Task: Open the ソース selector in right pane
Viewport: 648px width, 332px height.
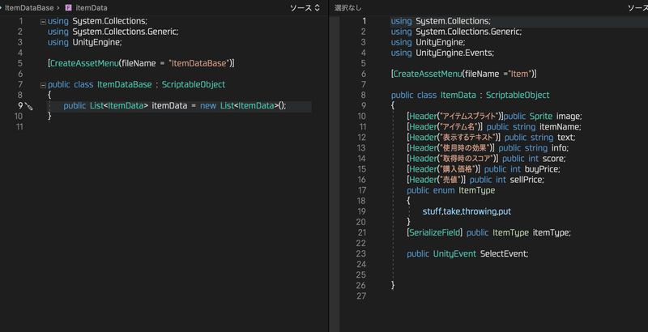Action: (x=638, y=7)
